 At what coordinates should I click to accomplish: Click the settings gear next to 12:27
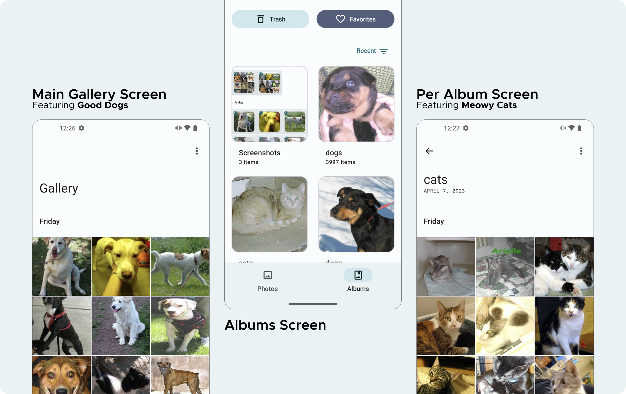point(466,128)
